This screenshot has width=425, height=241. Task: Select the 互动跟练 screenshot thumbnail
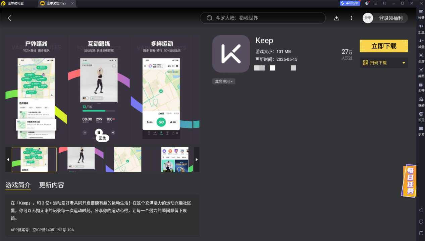(81, 159)
